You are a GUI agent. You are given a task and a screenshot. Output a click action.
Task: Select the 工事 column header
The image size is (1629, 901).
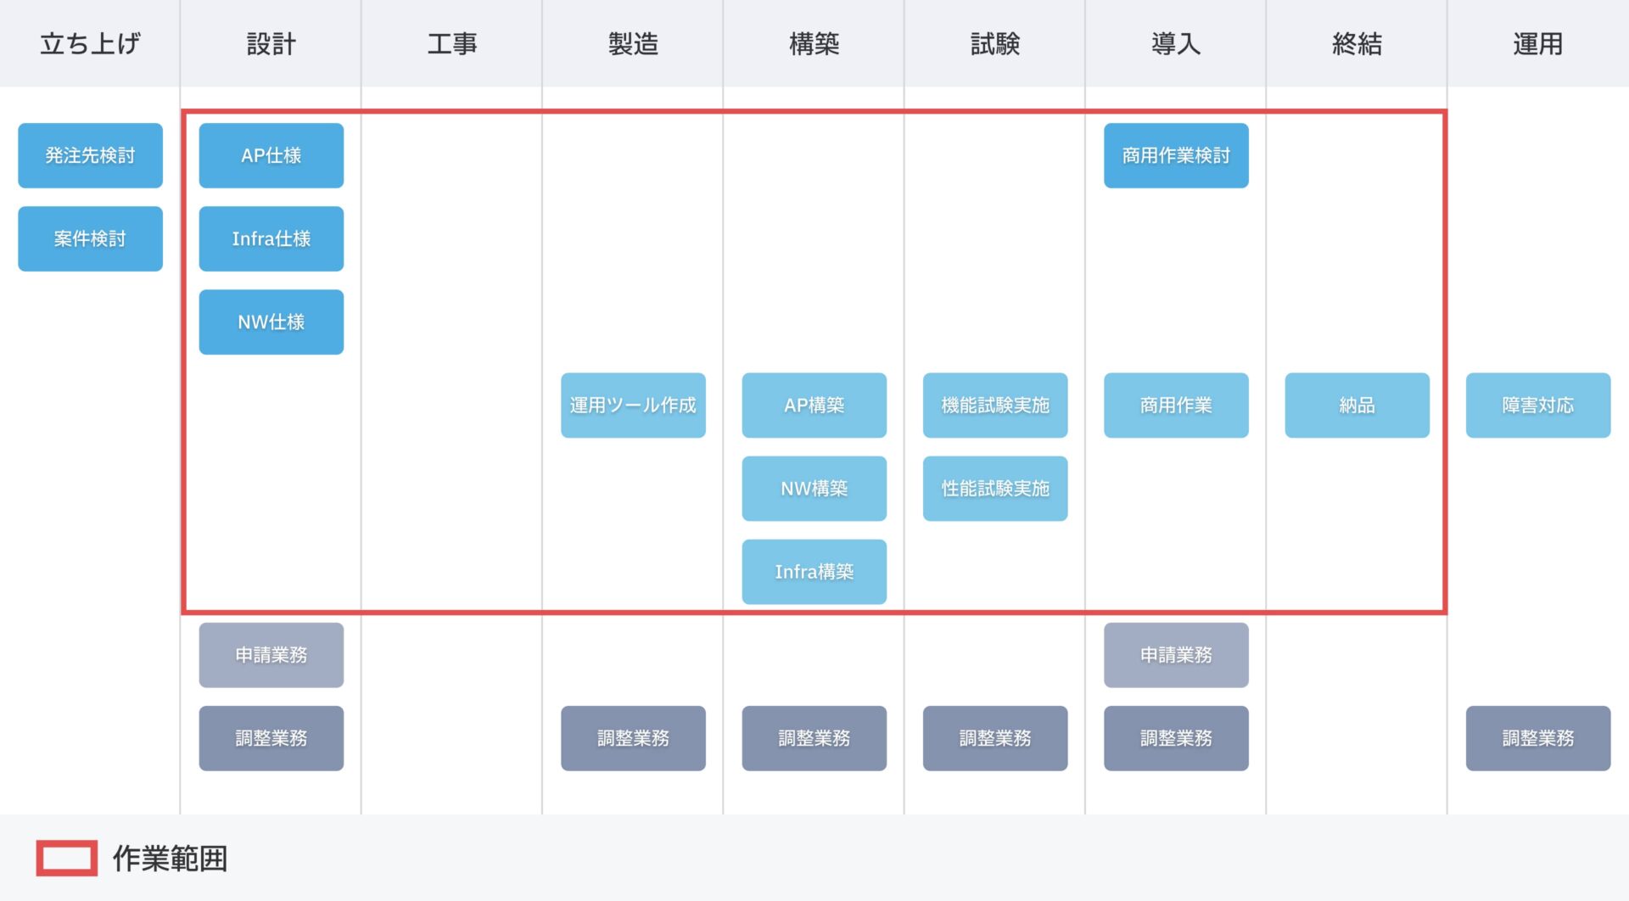[x=451, y=43]
